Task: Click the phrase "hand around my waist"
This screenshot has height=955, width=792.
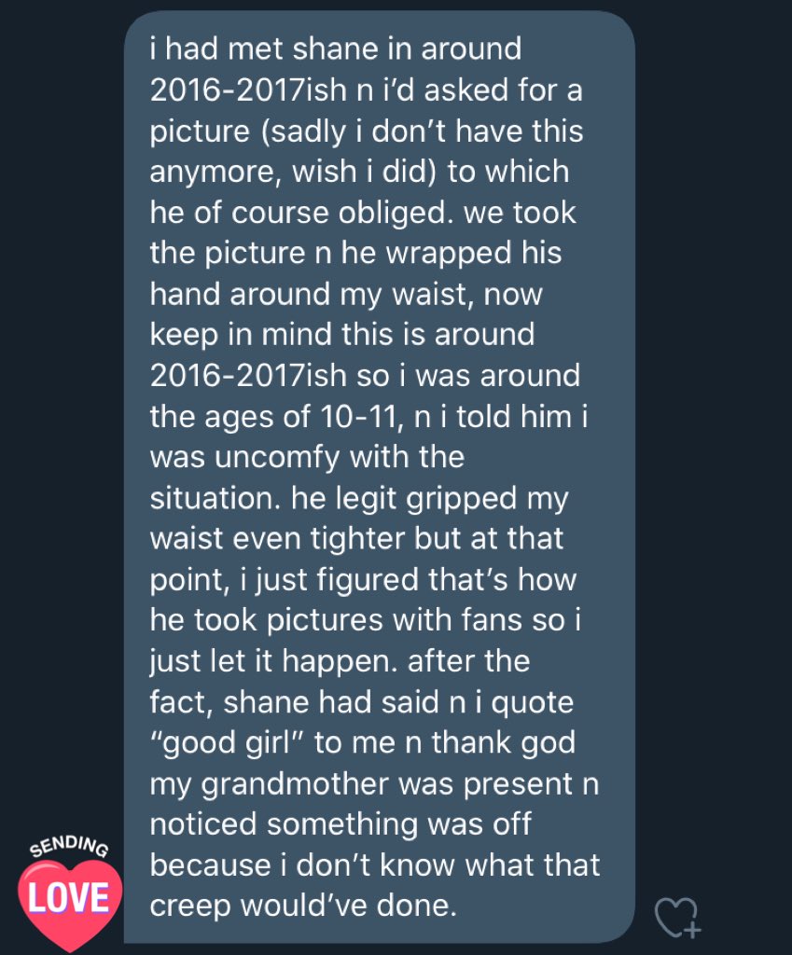Action: pos(300,293)
